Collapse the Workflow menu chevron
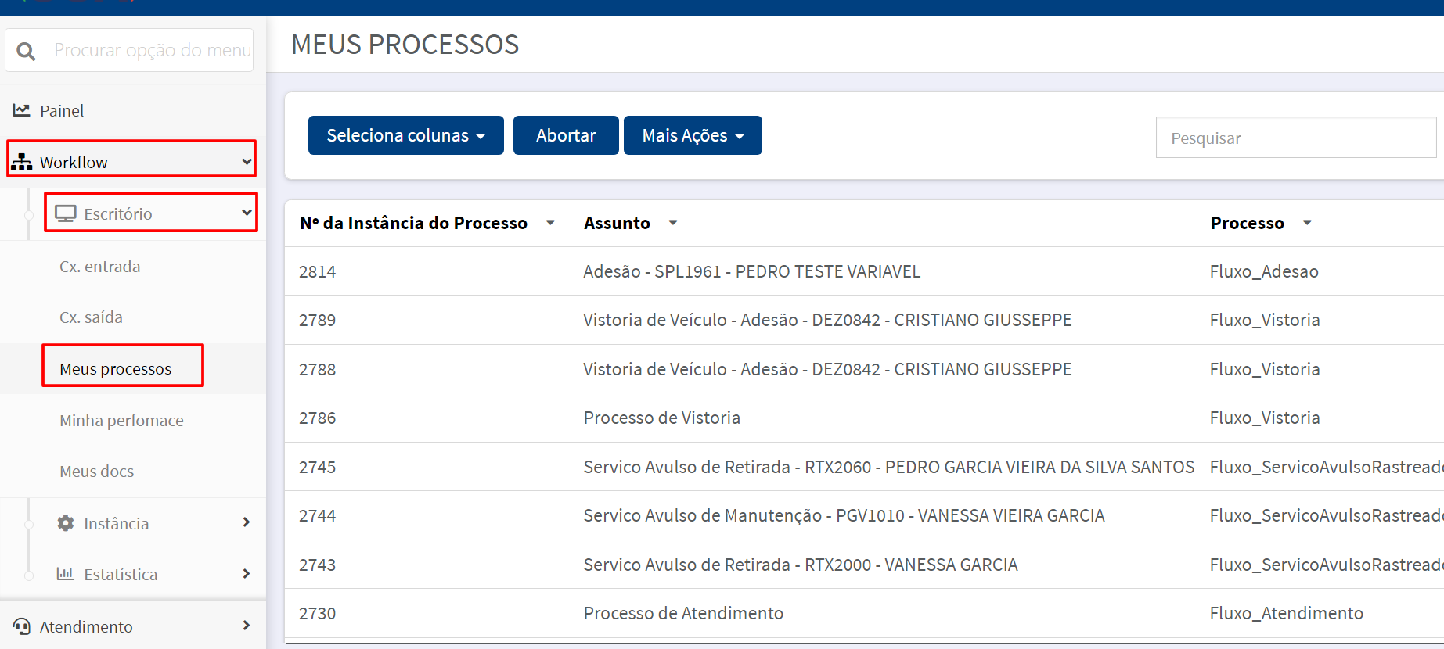This screenshot has height=649, width=1444. tap(247, 162)
